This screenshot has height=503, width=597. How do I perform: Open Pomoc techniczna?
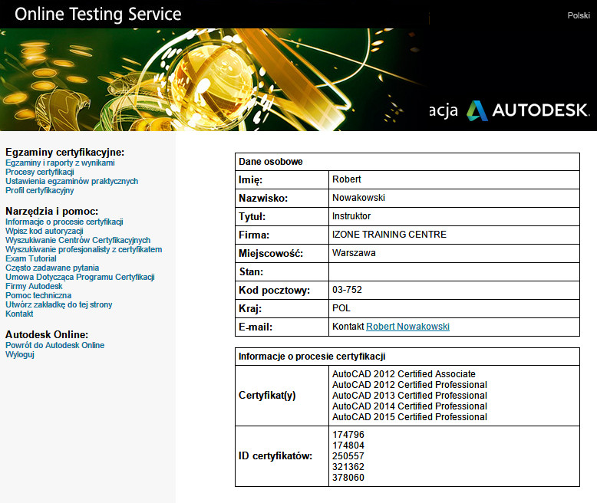pyautogui.click(x=38, y=295)
